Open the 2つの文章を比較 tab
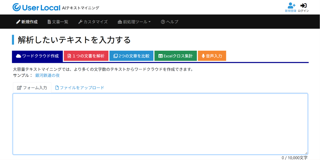This screenshot has height=160, width=320. pos(131,56)
